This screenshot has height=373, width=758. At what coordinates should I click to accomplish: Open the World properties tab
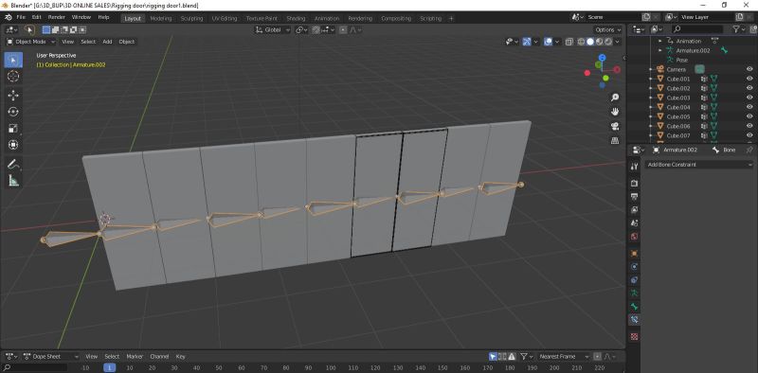click(x=634, y=237)
